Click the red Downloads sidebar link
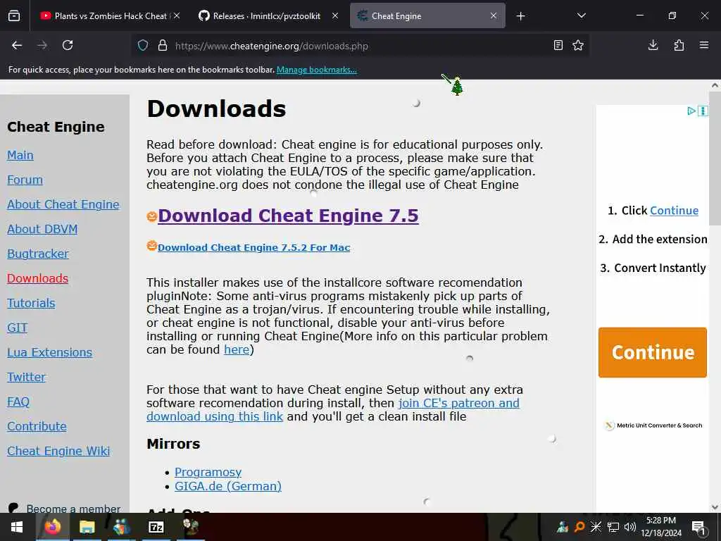The image size is (721, 541). [x=38, y=278]
